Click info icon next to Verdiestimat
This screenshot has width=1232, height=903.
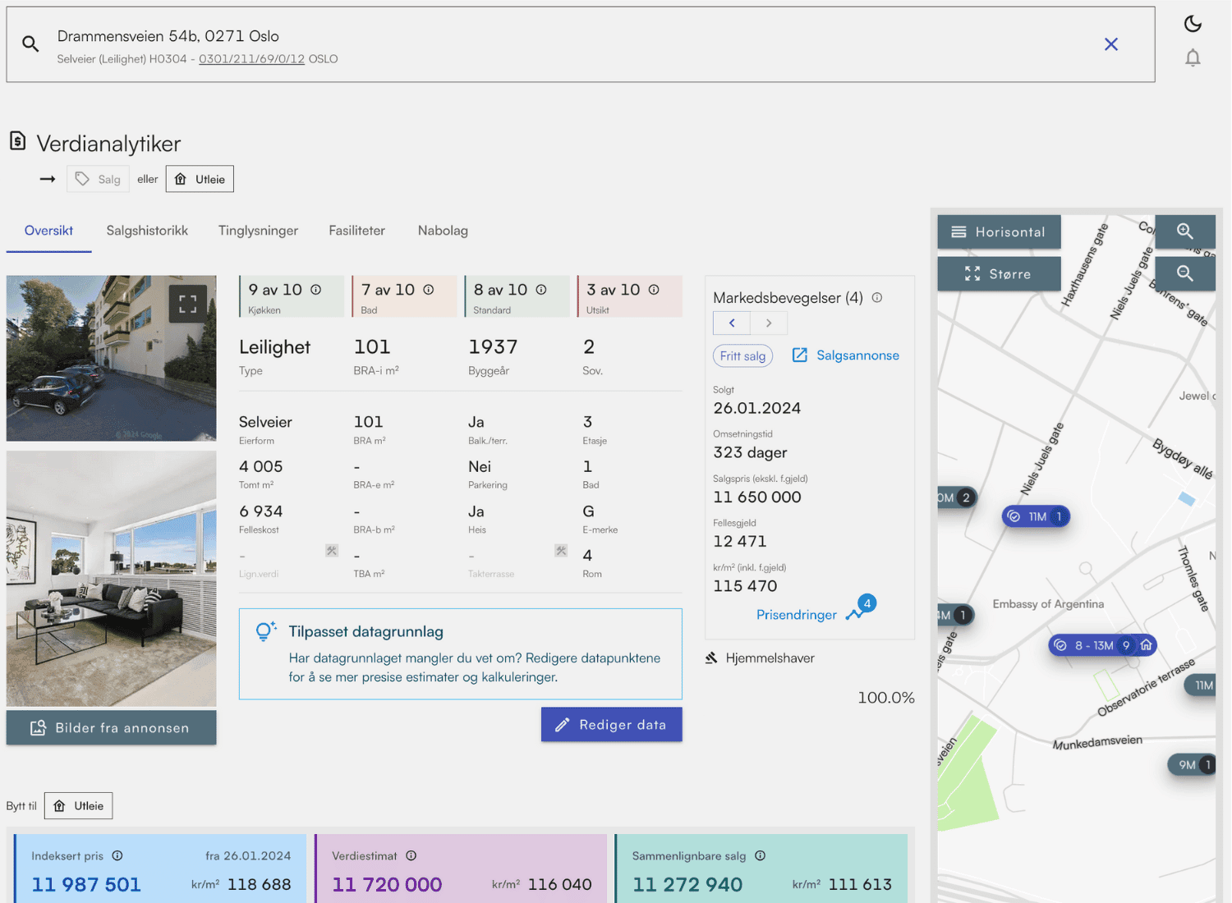pyautogui.click(x=411, y=856)
